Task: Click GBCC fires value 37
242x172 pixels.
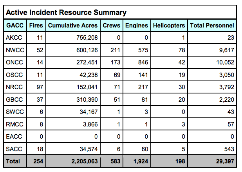Action: [40, 99]
